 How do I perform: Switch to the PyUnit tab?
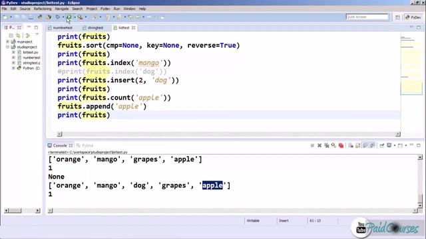point(85,145)
